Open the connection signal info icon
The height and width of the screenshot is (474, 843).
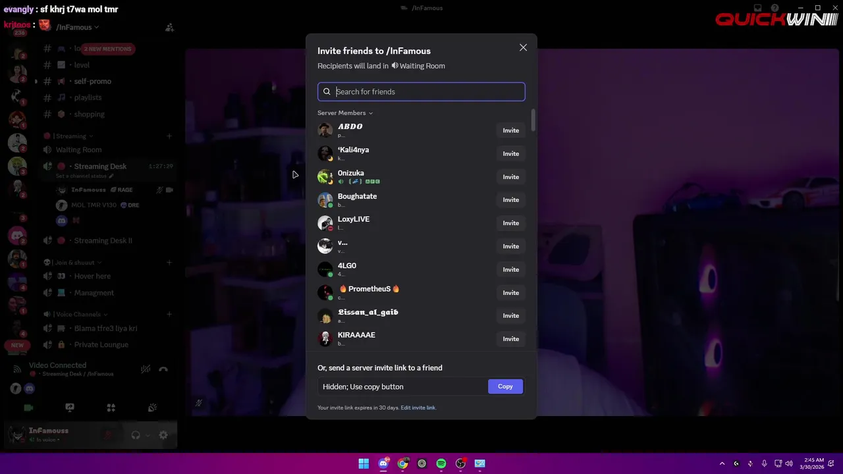(17, 369)
